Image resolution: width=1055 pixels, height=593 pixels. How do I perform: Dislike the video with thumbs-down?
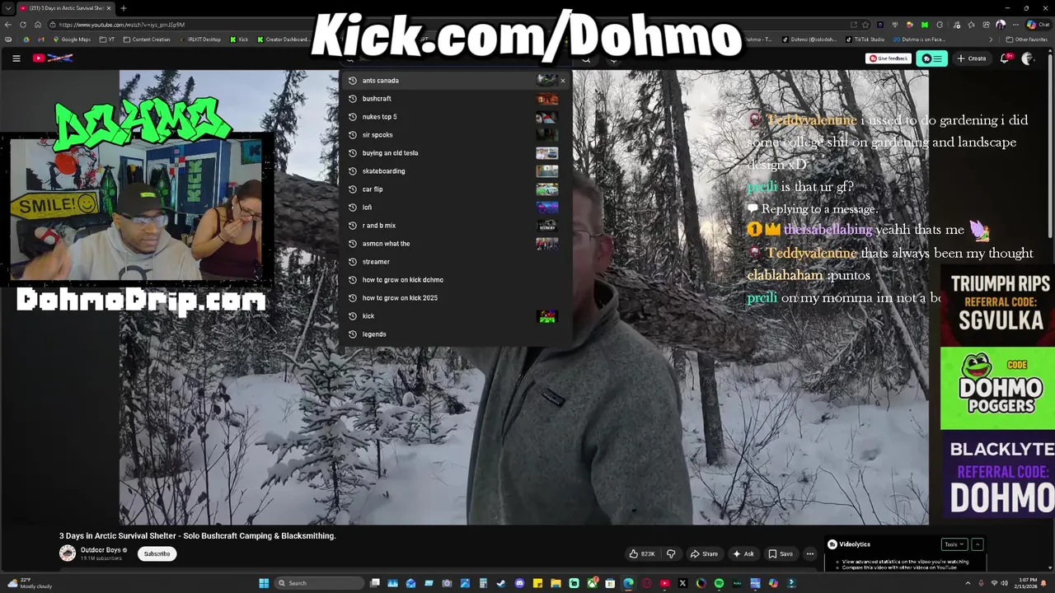pos(670,553)
